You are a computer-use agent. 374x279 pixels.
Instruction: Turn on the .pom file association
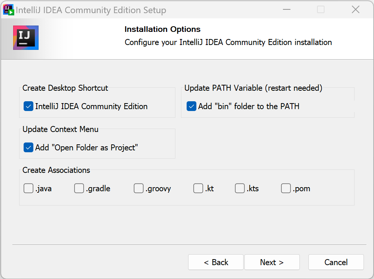pos(286,188)
